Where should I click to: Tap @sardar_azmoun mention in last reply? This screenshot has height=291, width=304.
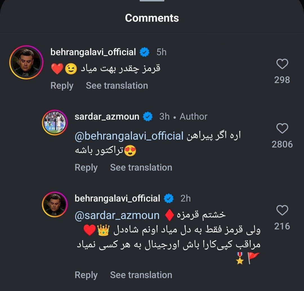click(x=117, y=216)
